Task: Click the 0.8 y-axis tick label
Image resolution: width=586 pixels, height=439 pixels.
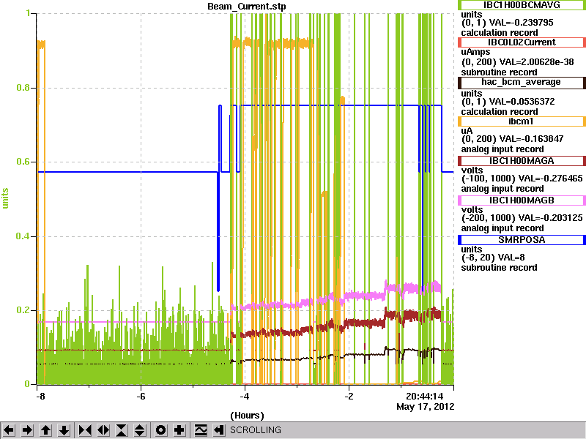Action: click(x=23, y=88)
